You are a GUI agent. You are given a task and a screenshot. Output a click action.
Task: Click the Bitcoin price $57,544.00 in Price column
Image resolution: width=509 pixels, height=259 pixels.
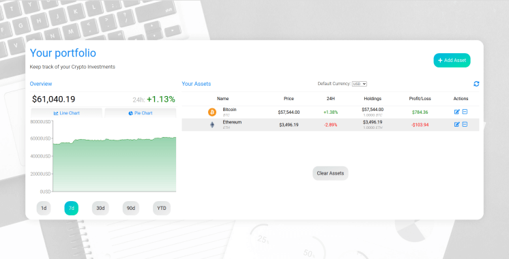click(289, 112)
